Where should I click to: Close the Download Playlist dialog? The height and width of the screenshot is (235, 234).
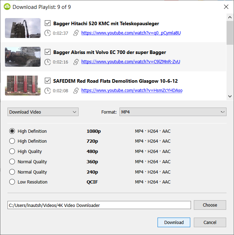[226, 7]
